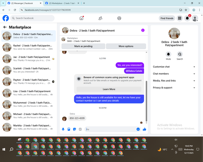Click the @Debra Colvin mention
The height and width of the screenshot is (162, 203).
point(134,71)
